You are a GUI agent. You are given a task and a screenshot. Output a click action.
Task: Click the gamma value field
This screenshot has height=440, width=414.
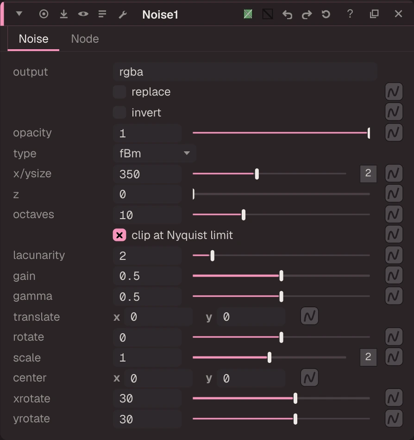pos(147,297)
